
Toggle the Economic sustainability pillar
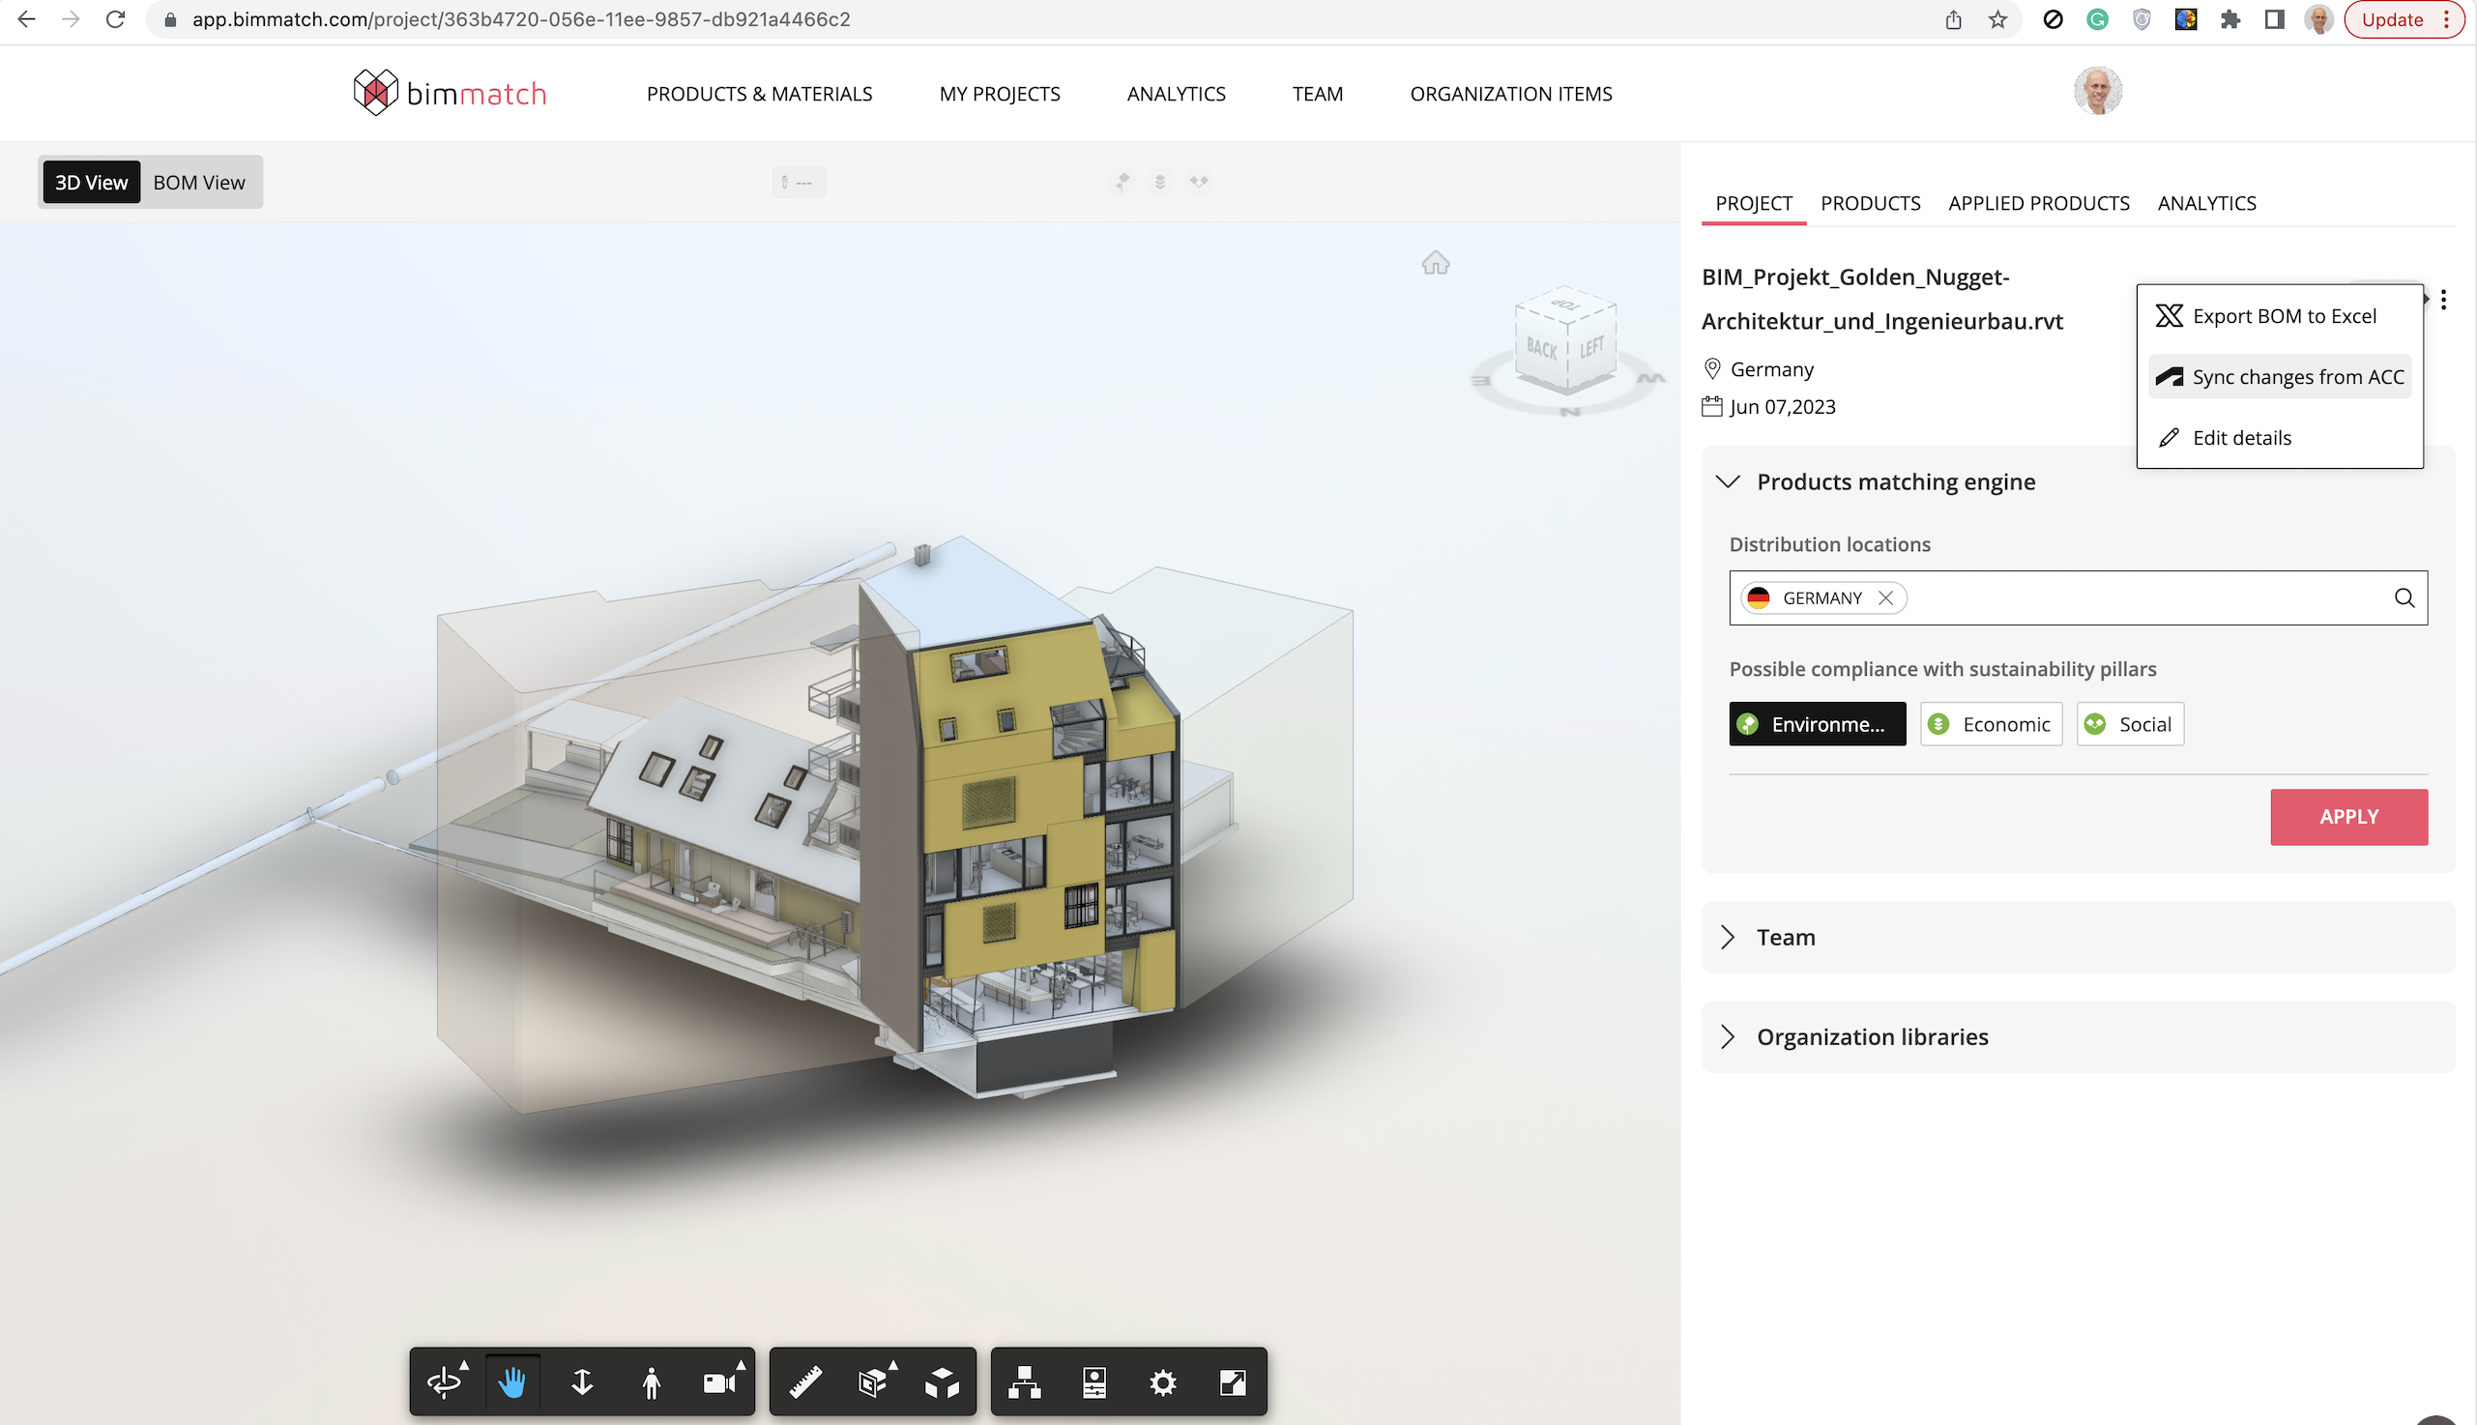(1991, 723)
